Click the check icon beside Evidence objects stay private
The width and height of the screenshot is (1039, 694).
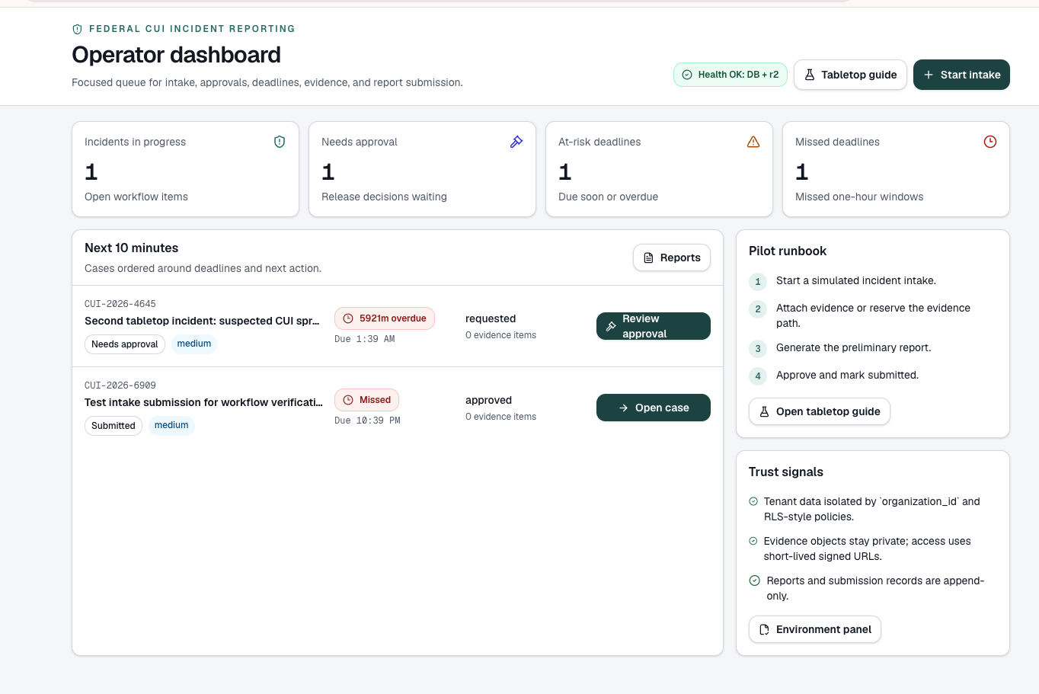753,541
